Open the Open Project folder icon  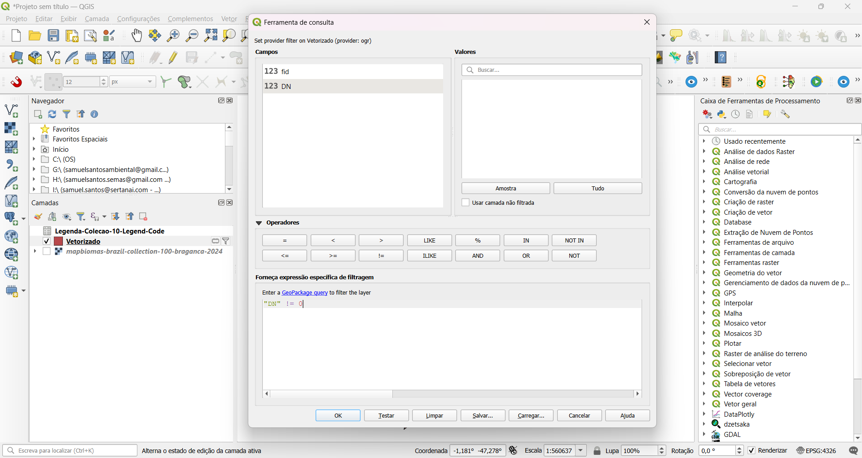coord(35,35)
